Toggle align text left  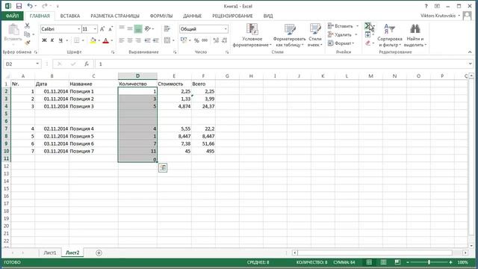(x=122, y=40)
